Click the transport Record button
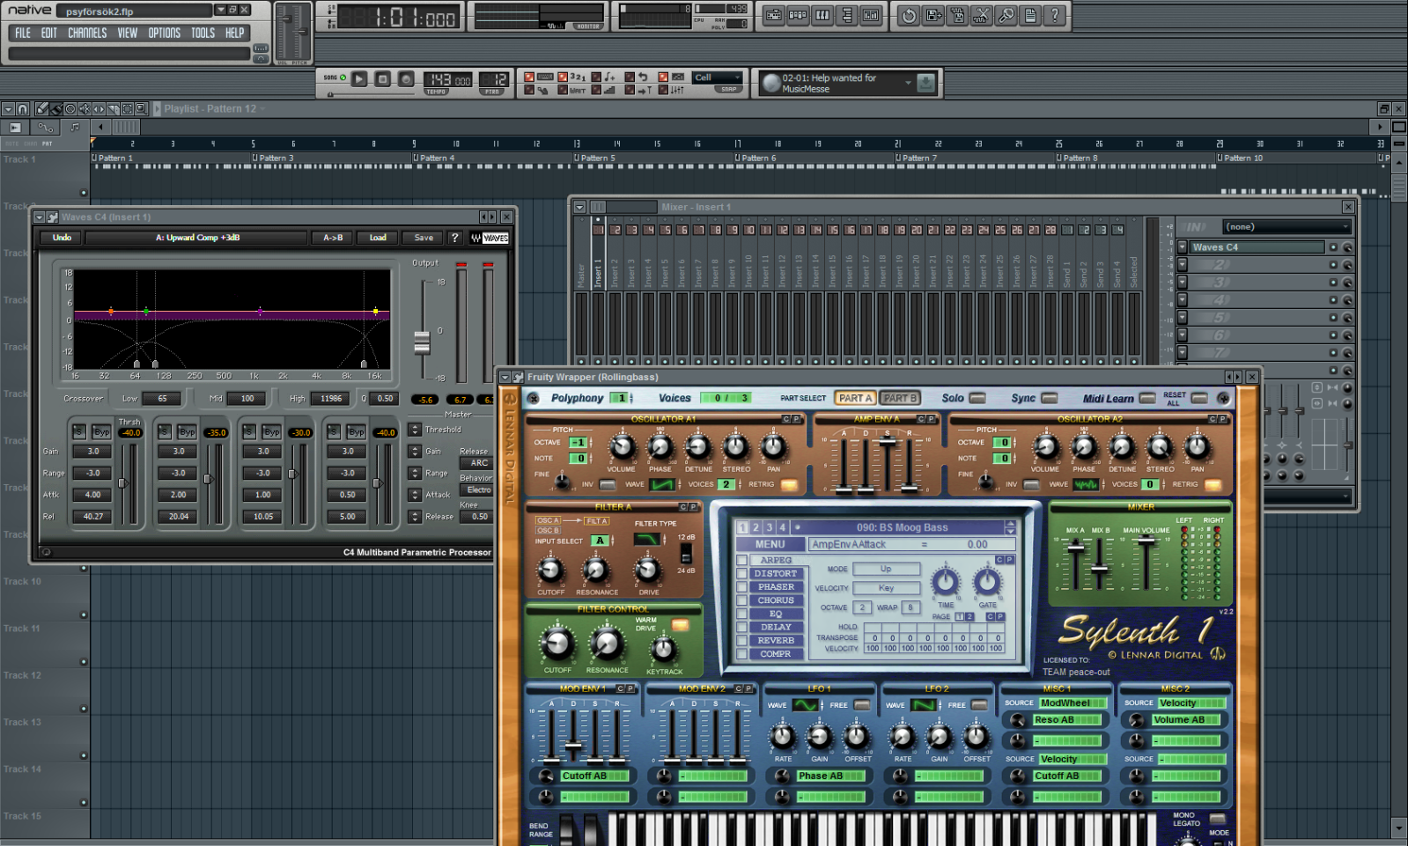The image size is (1408, 846). click(x=406, y=79)
